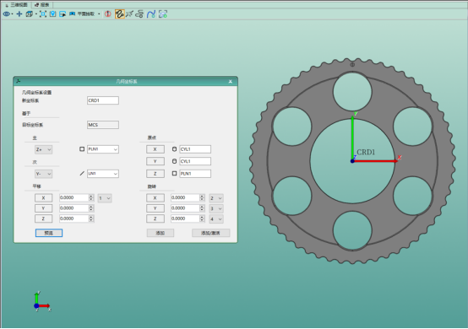Switch to the 报表 tab
The width and height of the screenshot is (468, 329).
coord(42,5)
